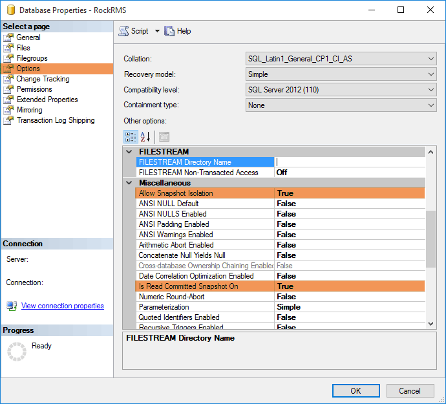Click the FILESTREAM Directory Name value field
Screen dimensions: 446x404
coord(350,162)
